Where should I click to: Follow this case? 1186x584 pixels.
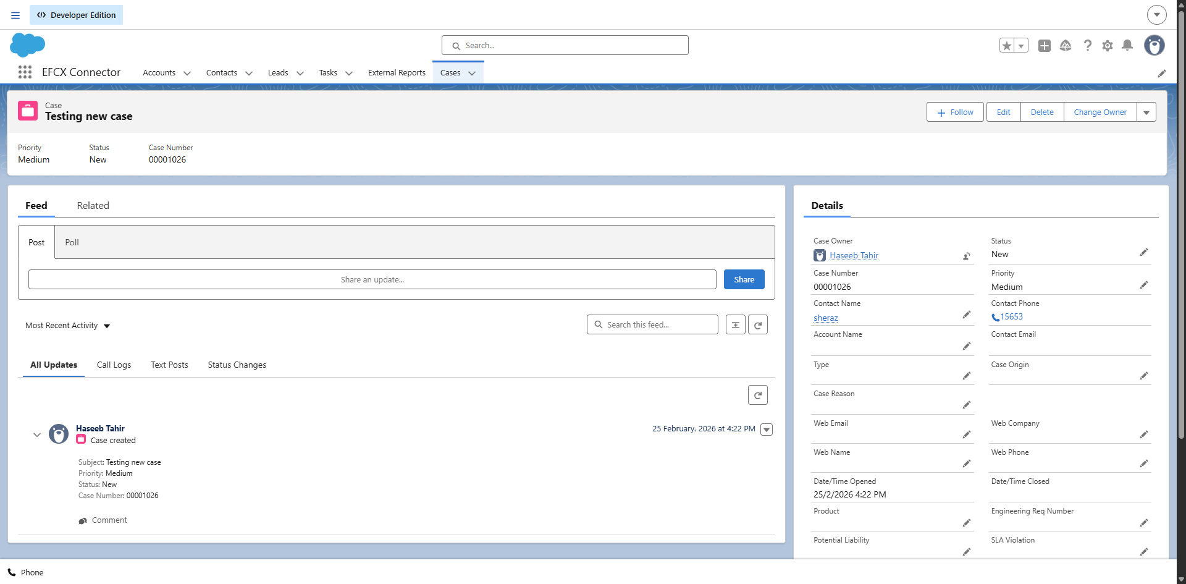(955, 112)
